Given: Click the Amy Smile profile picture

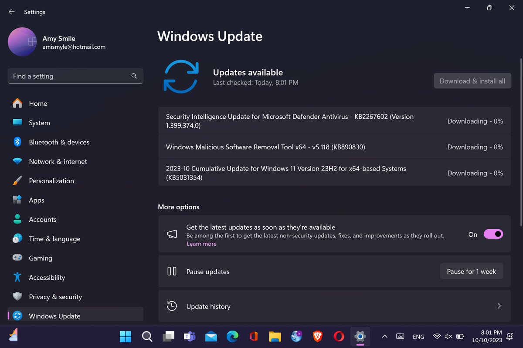Looking at the screenshot, I should click(x=22, y=42).
